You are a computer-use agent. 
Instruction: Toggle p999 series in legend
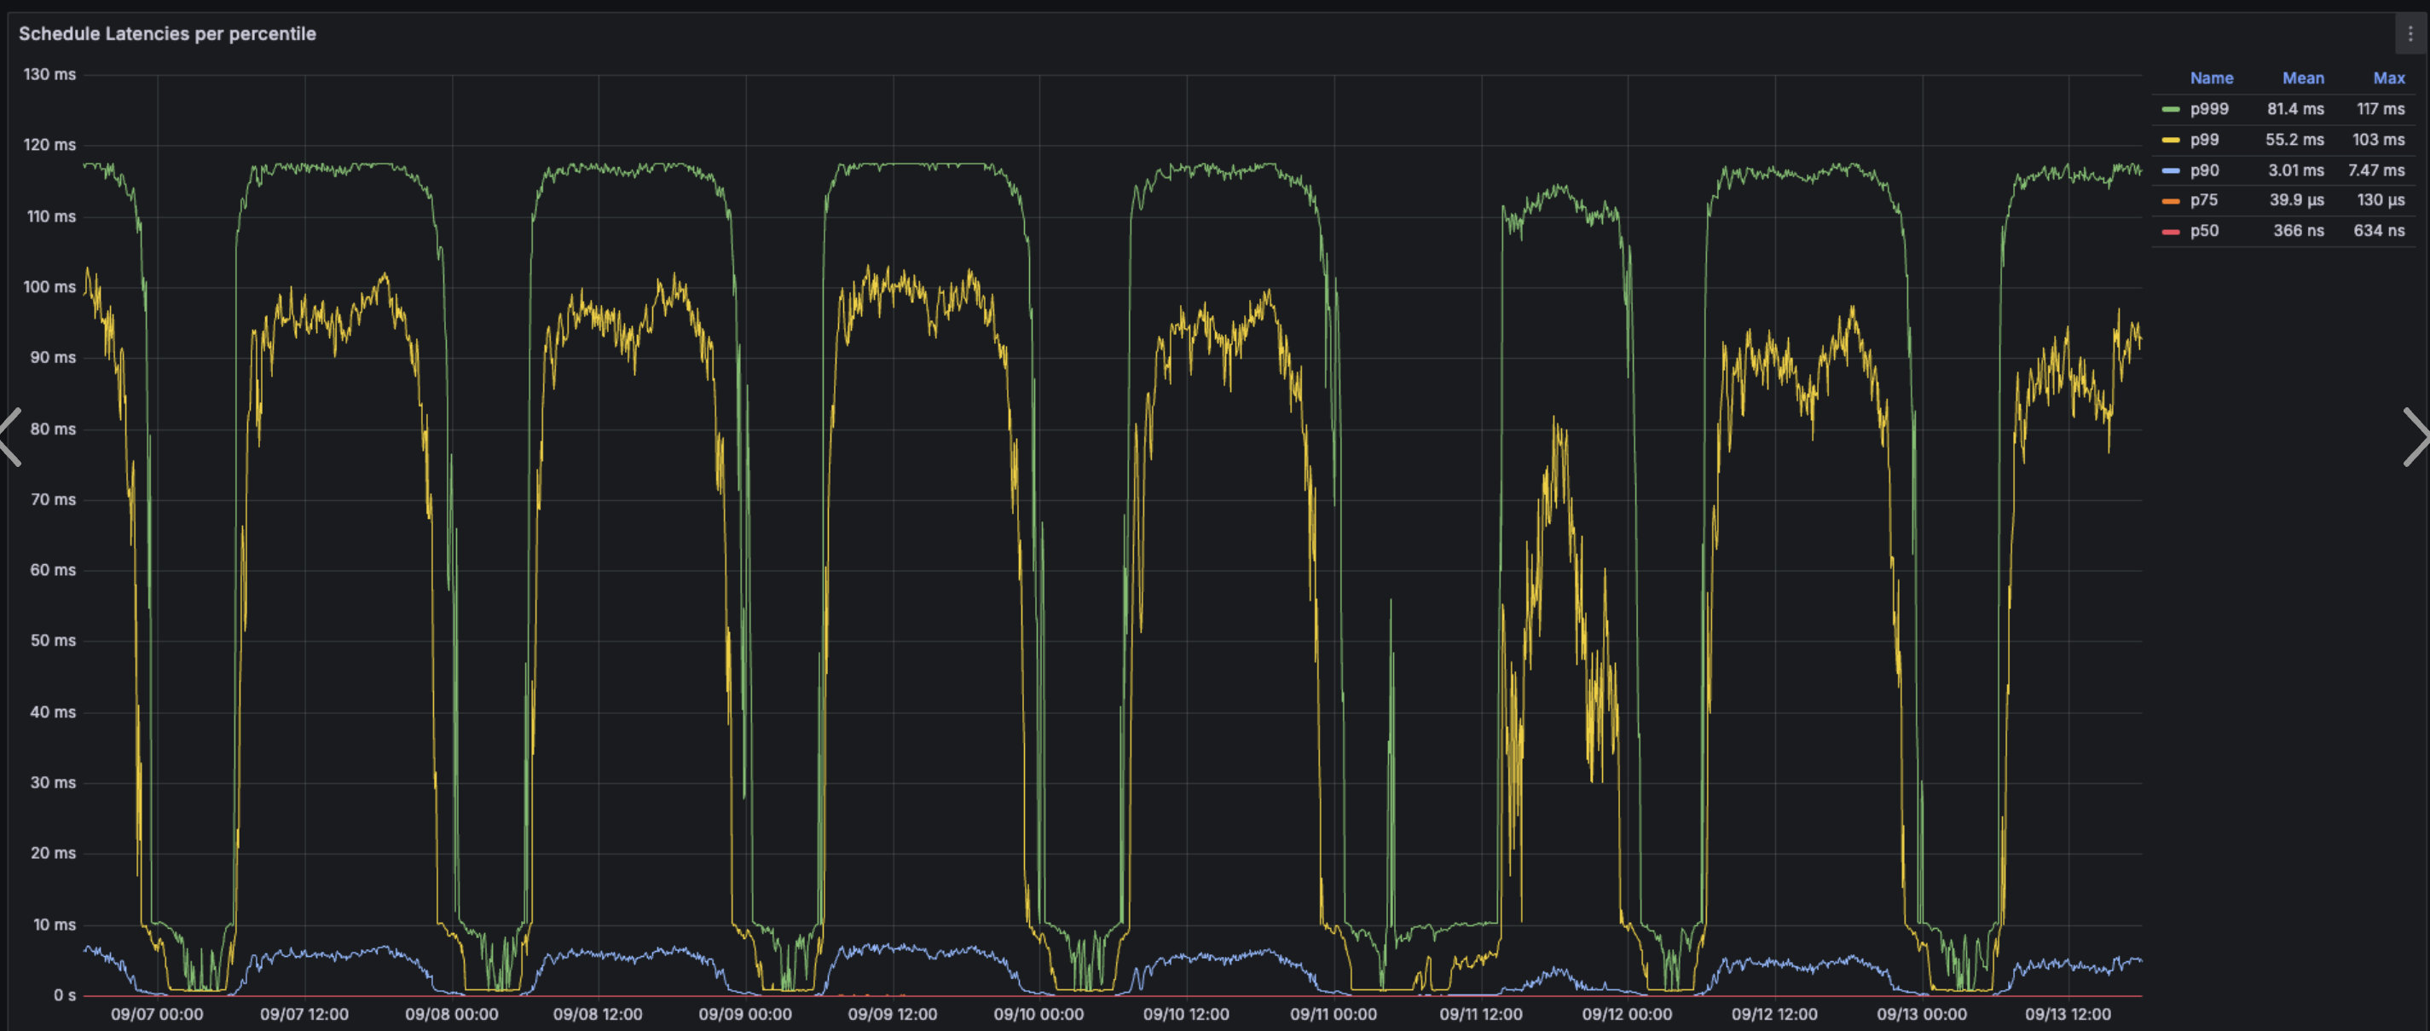(x=2209, y=109)
